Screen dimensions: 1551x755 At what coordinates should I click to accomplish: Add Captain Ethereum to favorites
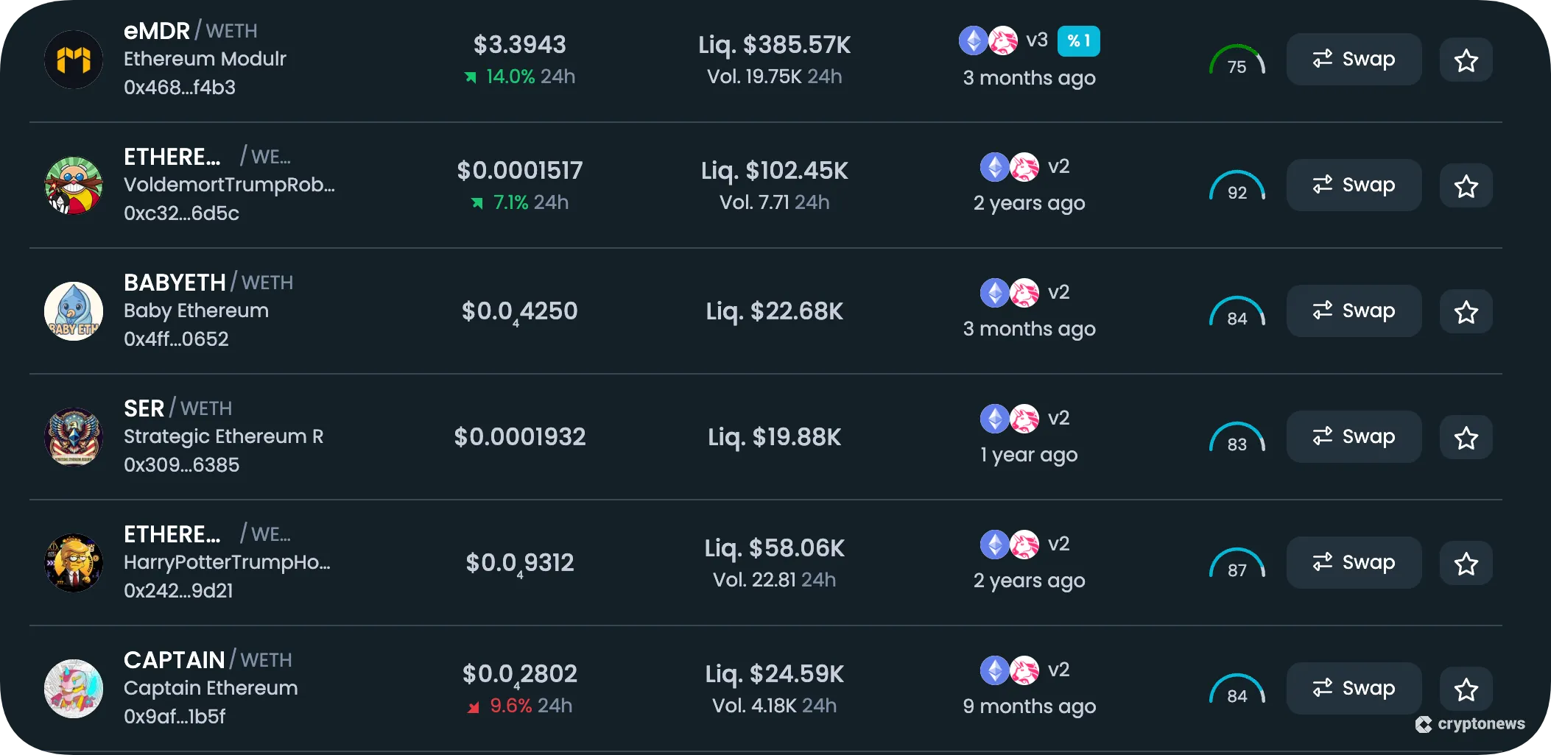(1466, 689)
